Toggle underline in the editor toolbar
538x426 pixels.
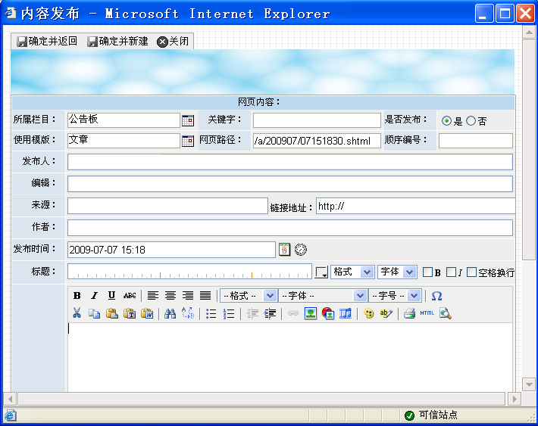(111, 295)
